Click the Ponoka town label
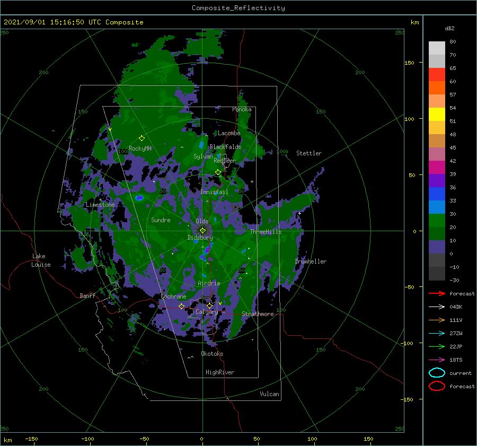This screenshot has height=446, width=477. [x=242, y=109]
